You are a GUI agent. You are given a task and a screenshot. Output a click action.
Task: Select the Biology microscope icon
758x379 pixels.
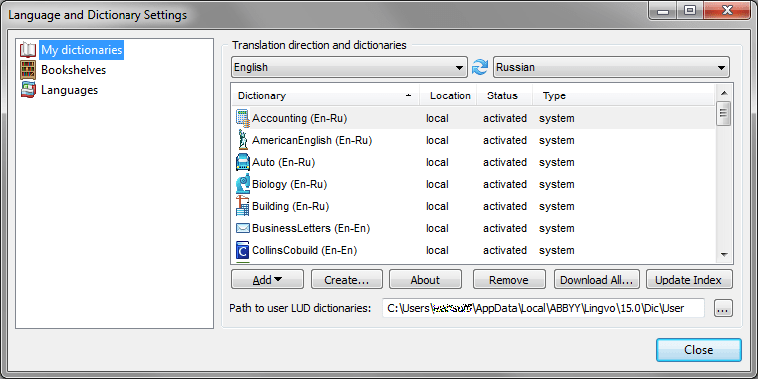click(x=243, y=184)
